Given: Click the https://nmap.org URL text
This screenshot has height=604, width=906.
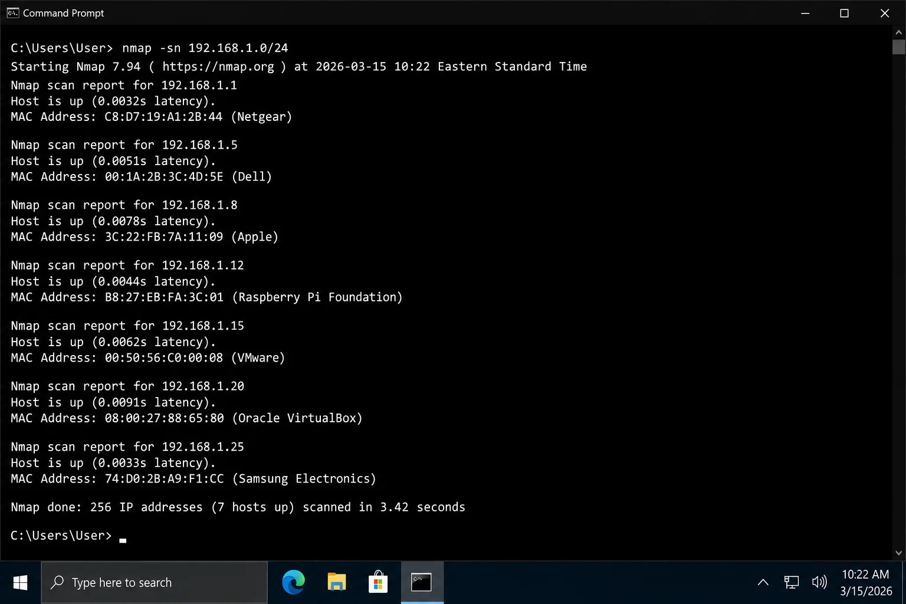Looking at the screenshot, I should [x=218, y=67].
